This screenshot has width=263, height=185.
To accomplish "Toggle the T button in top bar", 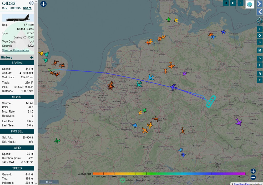I will click(x=240, y=3).
